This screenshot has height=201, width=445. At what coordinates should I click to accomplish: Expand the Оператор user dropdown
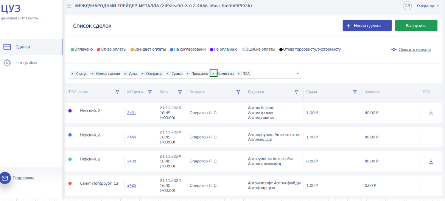(x=428, y=6)
